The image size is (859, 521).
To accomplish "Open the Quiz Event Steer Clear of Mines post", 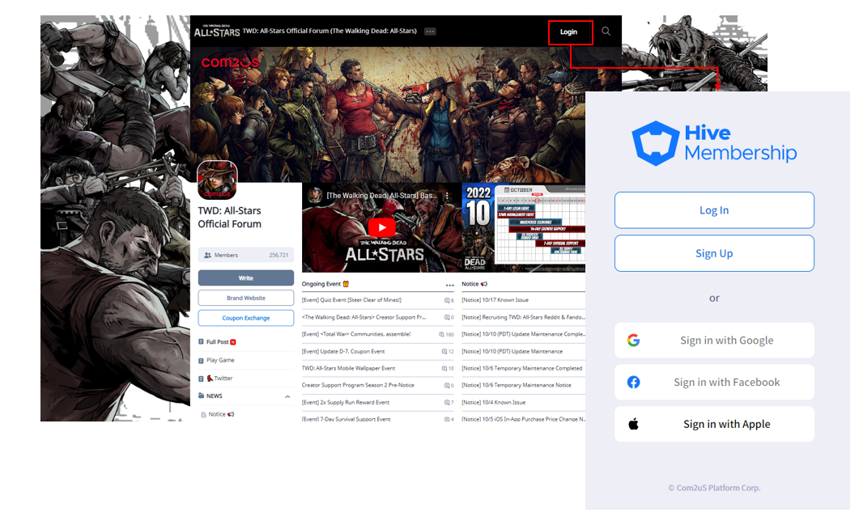I will pos(351,300).
